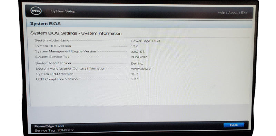Screen dimensions: 276x136
Task: Select the BIOS version value 1.5.4
Action: coord(135,46)
